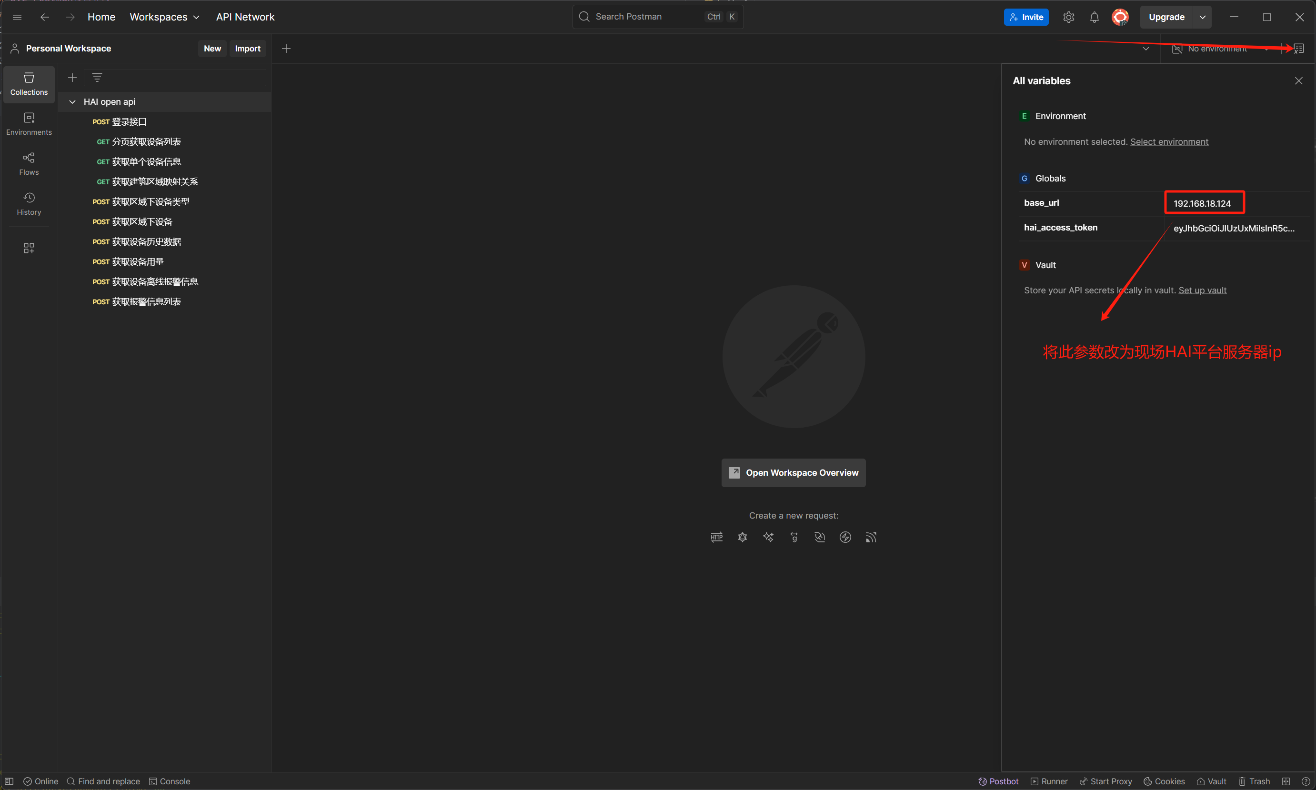Open POST 登录接口 request
Viewport: 1316px width, 790px height.
coord(164,122)
